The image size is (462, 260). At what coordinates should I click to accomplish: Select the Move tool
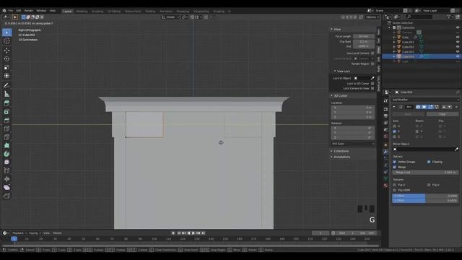[x=6, y=51]
